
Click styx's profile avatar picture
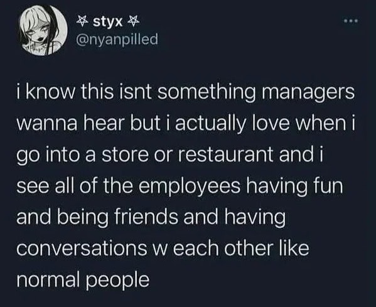point(43,31)
